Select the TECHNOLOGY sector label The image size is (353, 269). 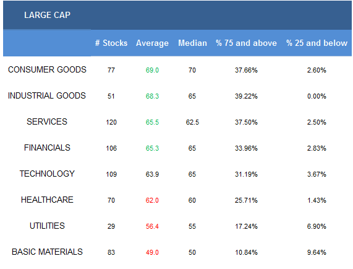(47, 174)
